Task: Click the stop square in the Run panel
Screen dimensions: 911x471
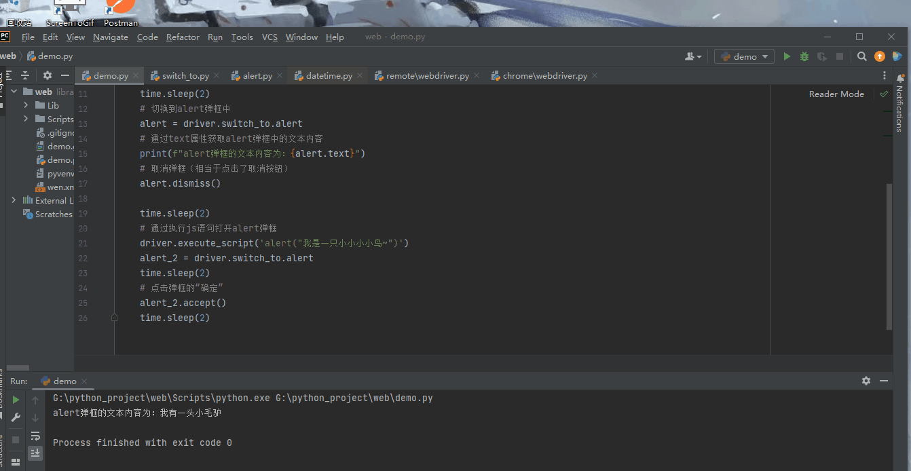Action: 16,439
